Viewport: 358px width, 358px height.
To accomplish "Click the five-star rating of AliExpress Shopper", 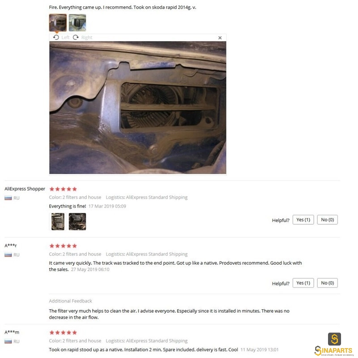I will click(63, 189).
